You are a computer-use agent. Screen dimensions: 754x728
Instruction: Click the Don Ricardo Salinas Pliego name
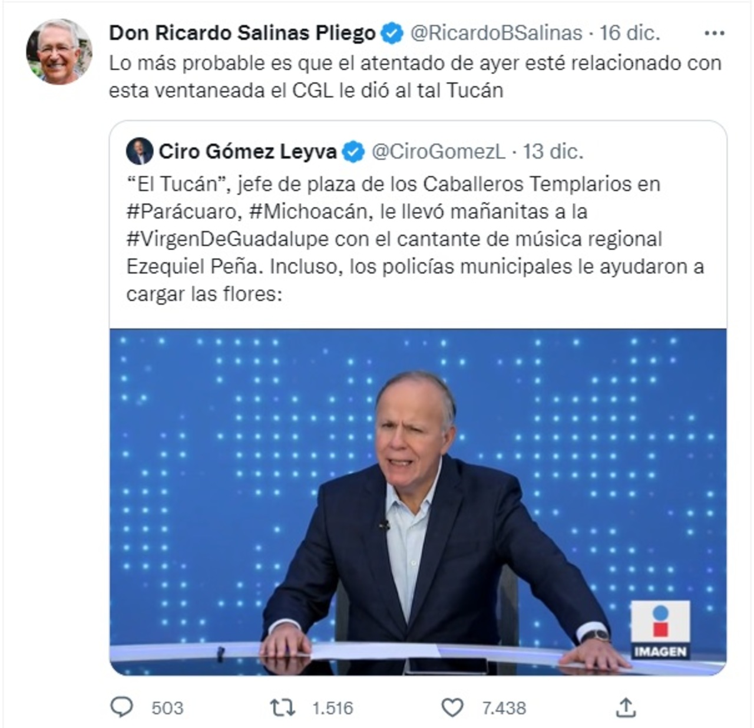tap(242, 33)
